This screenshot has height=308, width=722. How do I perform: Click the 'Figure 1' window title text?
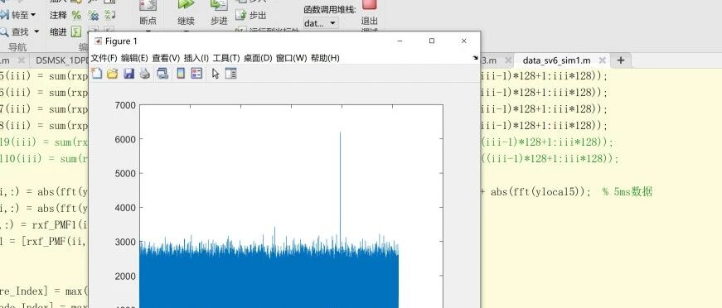[121, 41]
